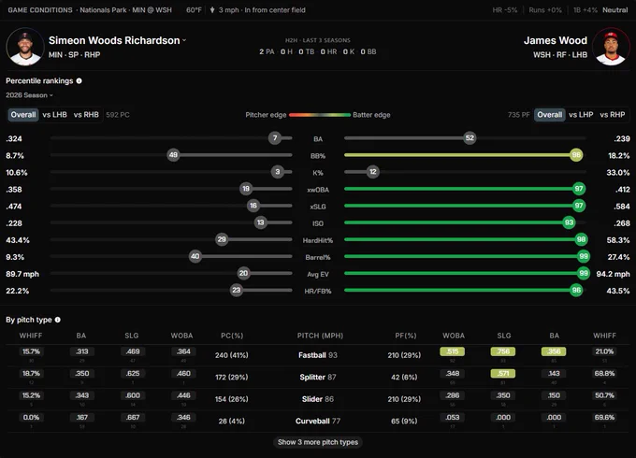Click the PF(%) column header

click(406, 336)
